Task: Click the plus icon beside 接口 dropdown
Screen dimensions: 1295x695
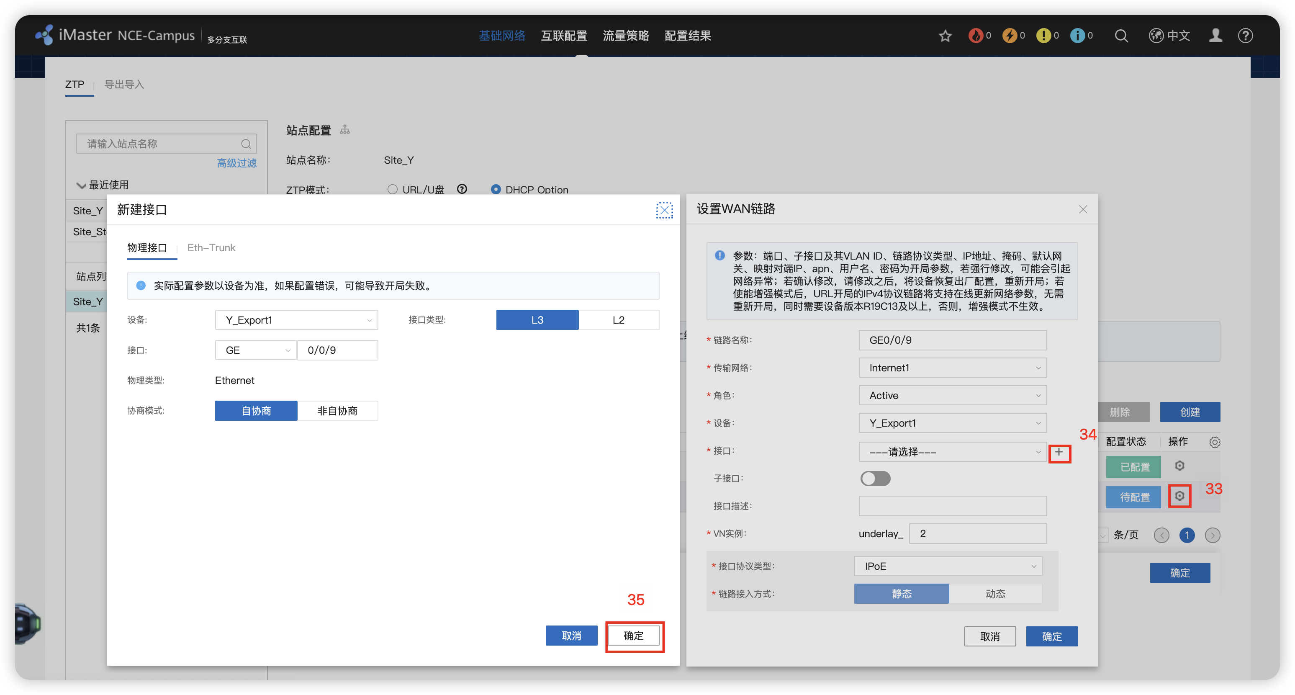Action: coord(1059,452)
